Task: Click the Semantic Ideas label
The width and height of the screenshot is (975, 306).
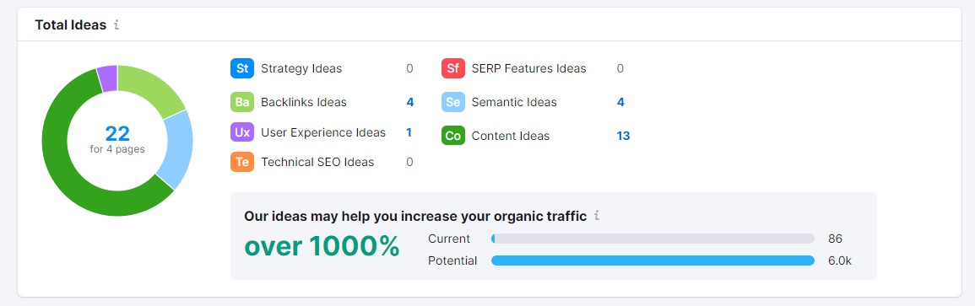Action: [x=514, y=102]
